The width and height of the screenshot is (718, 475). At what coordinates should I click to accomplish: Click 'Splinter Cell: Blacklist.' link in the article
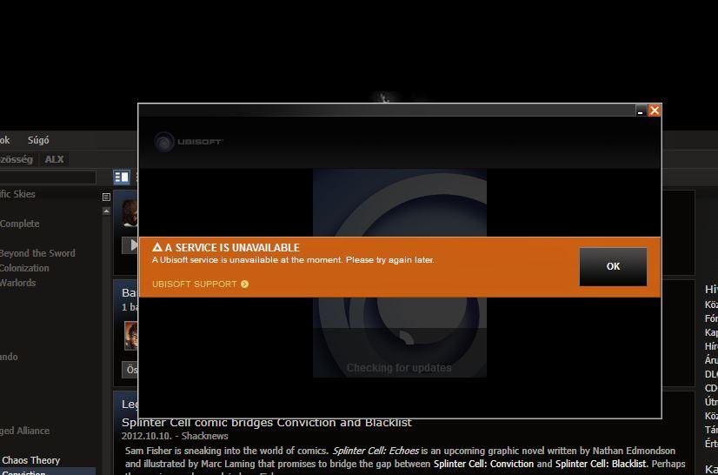click(x=602, y=464)
